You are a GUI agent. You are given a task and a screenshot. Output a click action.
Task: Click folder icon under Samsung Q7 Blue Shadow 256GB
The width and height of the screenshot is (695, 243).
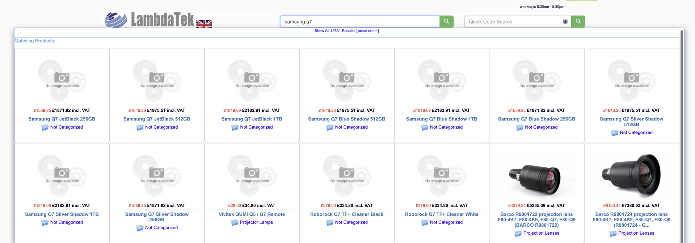click(520, 127)
